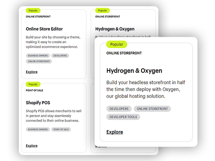215x161 pixels.
Task: Click 'Shopify POS allows merchants to sell' description
Action: coord(54,116)
